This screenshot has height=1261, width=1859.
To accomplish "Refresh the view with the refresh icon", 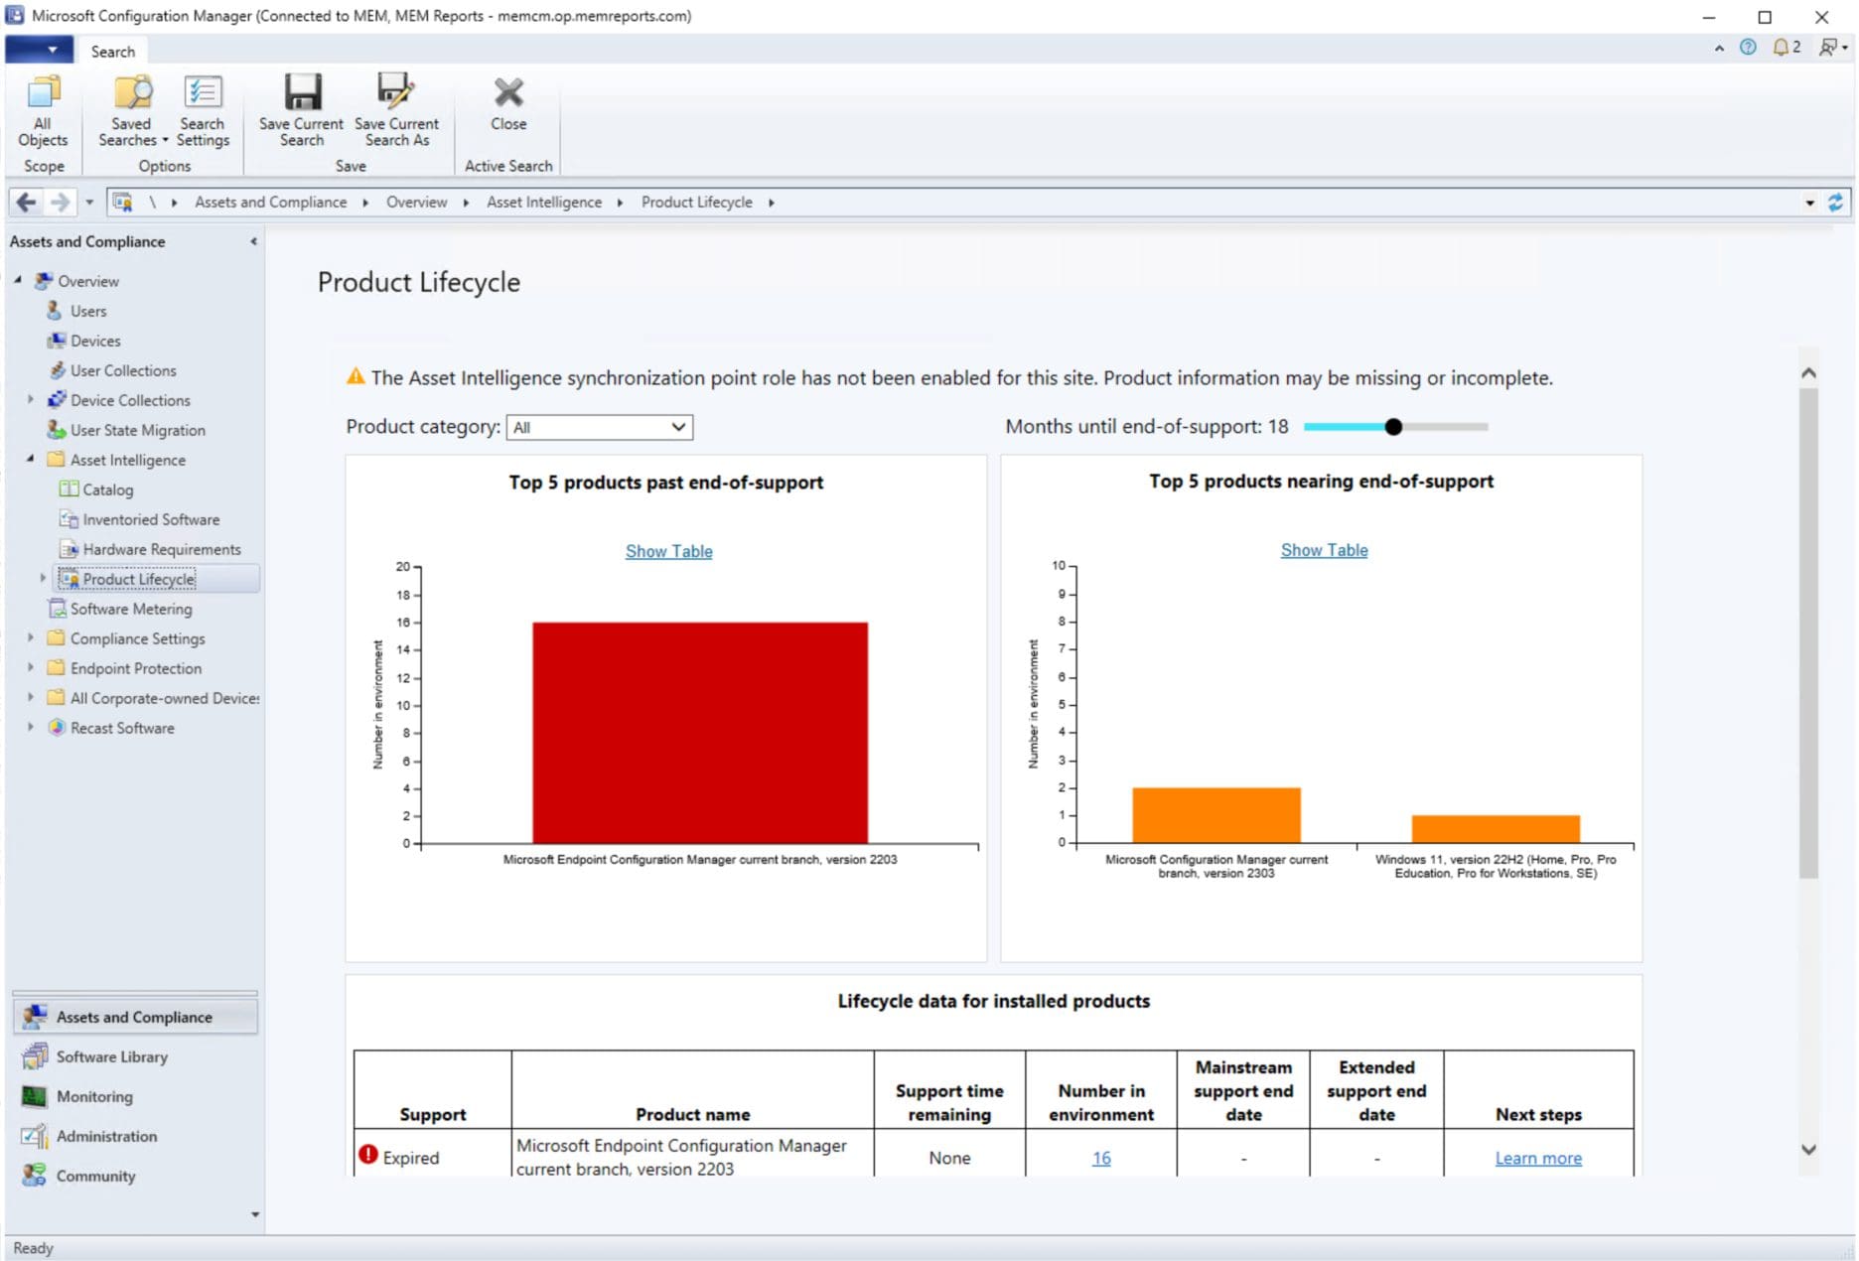I will [x=1835, y=203].
